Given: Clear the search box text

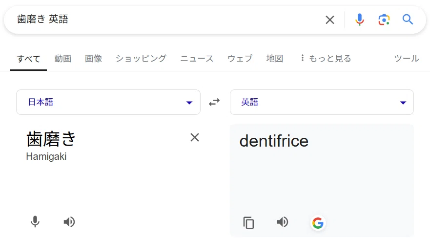Looking at the screenshot, I should [329, 20].
